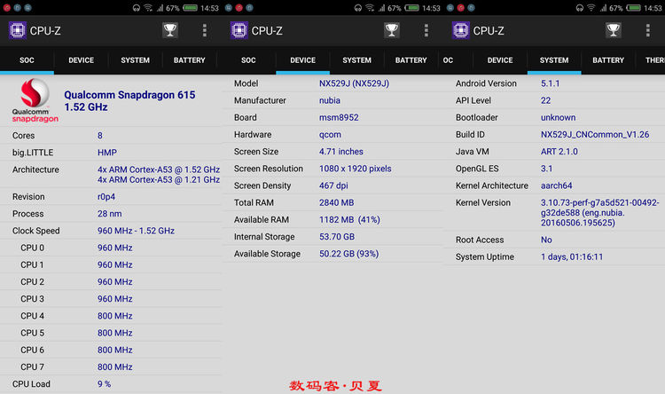Click the big.LITTLE value HMP
This screenshot has width=665, height=394.
107,153
